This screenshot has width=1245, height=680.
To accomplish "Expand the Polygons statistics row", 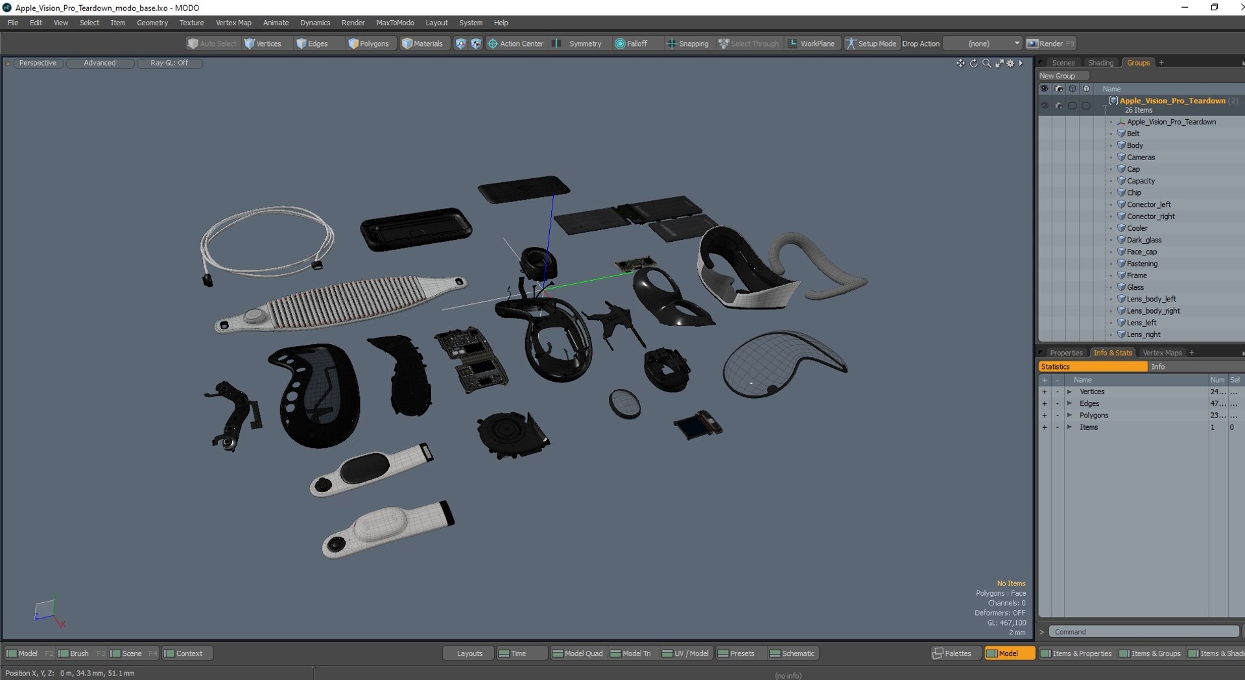I will [x=1070, y=415].
